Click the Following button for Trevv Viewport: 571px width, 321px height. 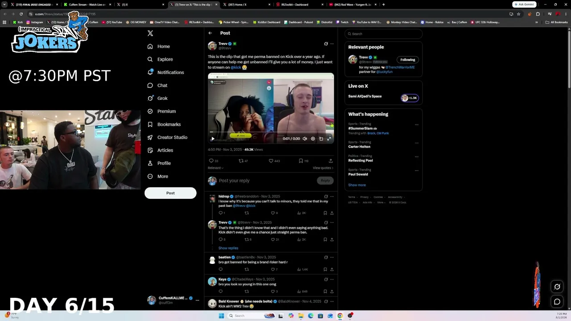pyautogui.click(x=408, y=60)
